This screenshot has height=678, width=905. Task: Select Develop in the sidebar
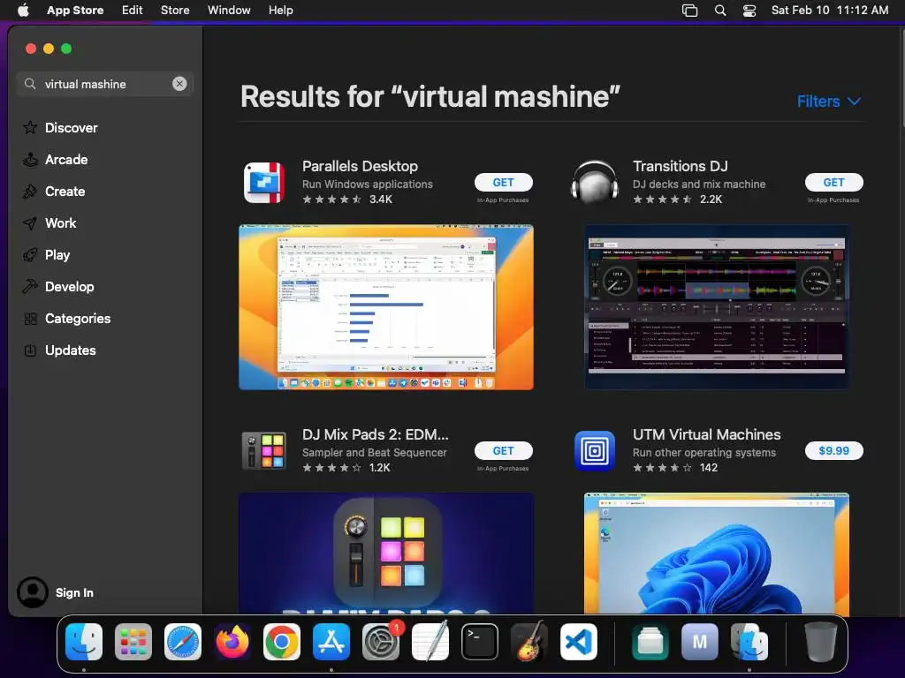tap(58, 286)
